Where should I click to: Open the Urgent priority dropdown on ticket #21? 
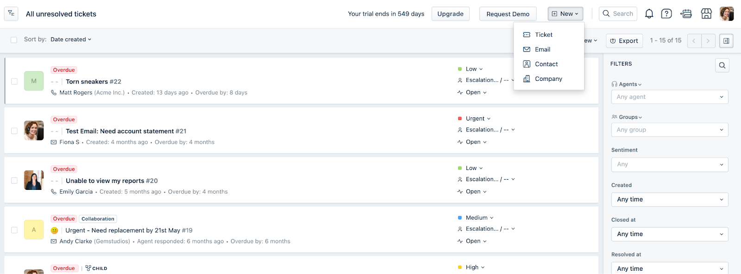tap(478, 119)
